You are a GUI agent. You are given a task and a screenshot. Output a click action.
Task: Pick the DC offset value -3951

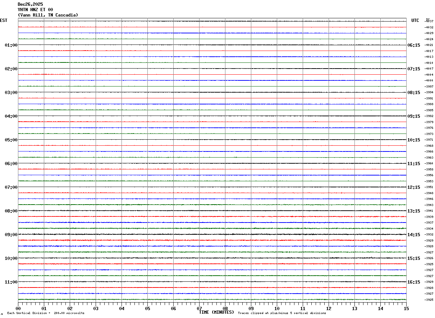[x=429, y=187]
